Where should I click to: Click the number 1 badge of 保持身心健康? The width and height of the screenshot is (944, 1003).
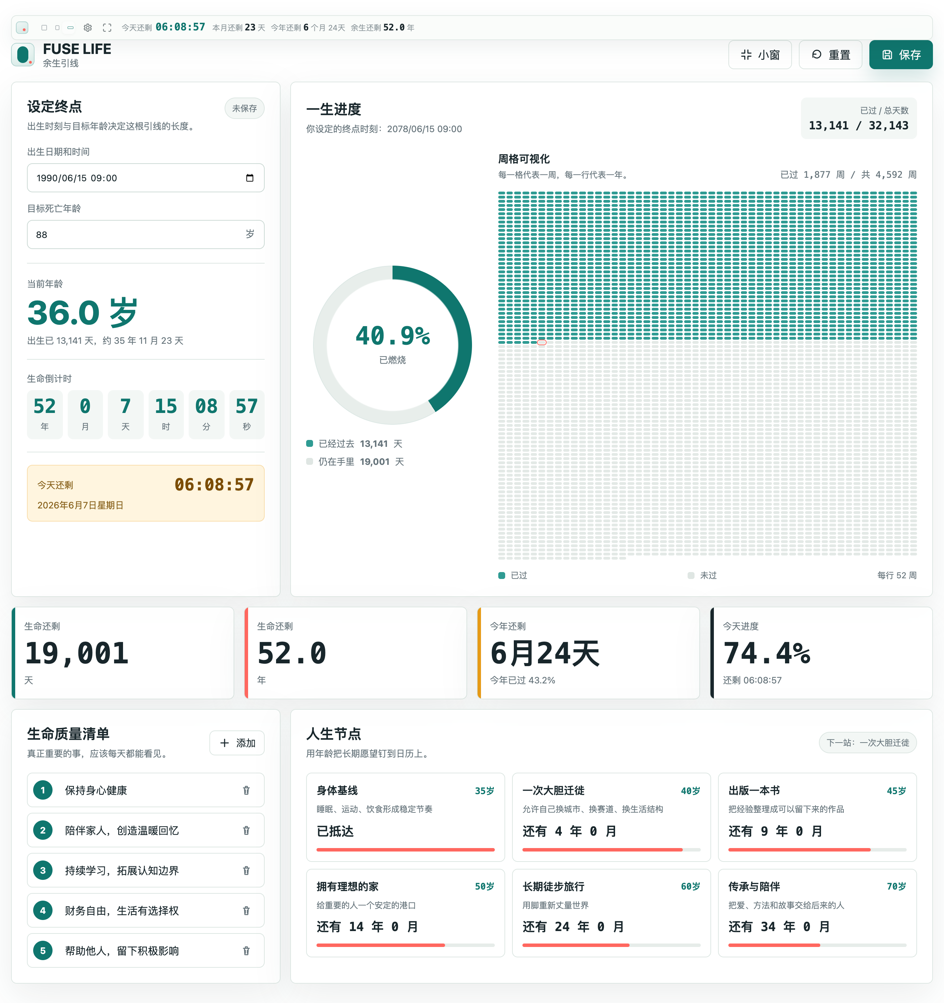43,790
